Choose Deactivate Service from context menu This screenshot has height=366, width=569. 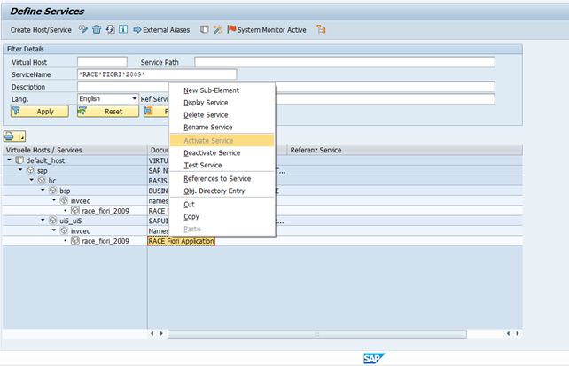coord(211,152)
